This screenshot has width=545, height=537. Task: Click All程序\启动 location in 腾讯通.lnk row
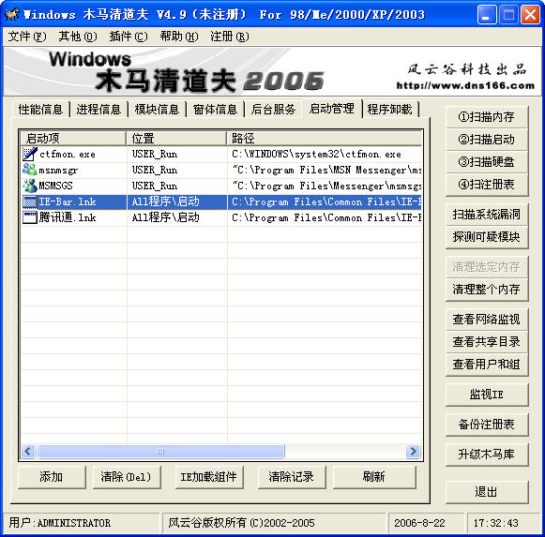point(165,217)
